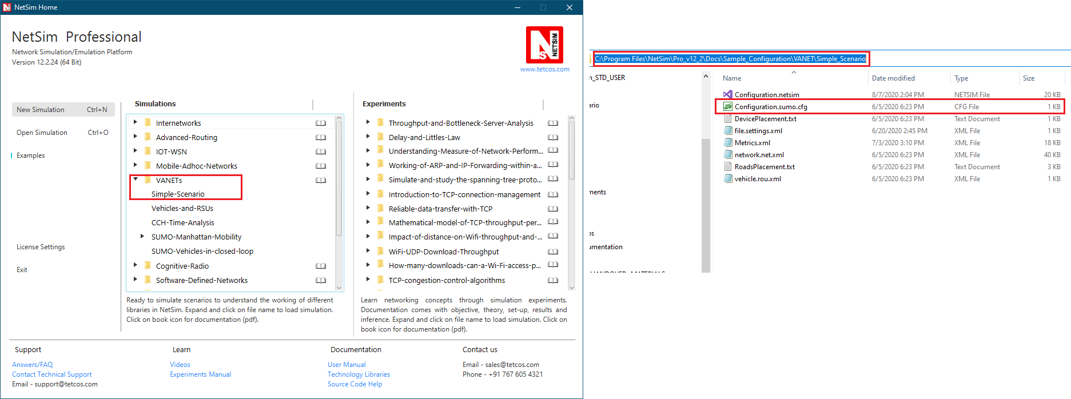This screenshot has width=1071, height=399.
Task: Open documentation book icon for Cognitive-Radio
Action: (x=321, y=266)
